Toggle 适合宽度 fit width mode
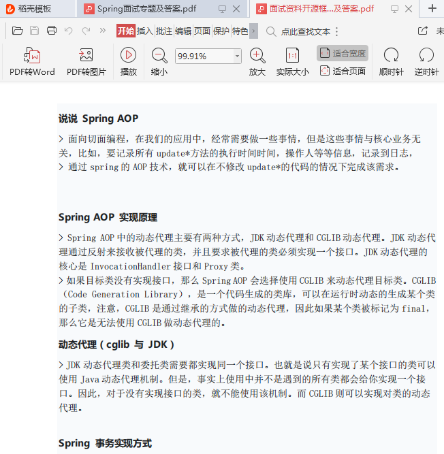The image size is (444, 454). 343,53
